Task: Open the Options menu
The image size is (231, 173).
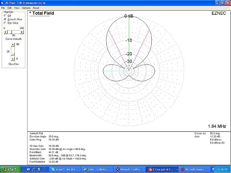Action: coord(26,8)
